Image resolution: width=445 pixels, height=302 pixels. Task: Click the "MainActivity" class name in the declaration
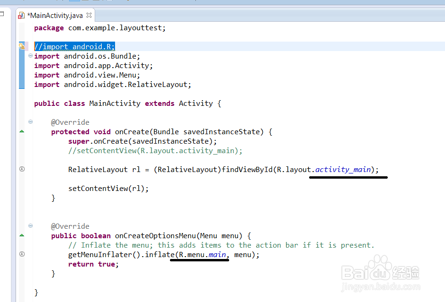point(115,104)
